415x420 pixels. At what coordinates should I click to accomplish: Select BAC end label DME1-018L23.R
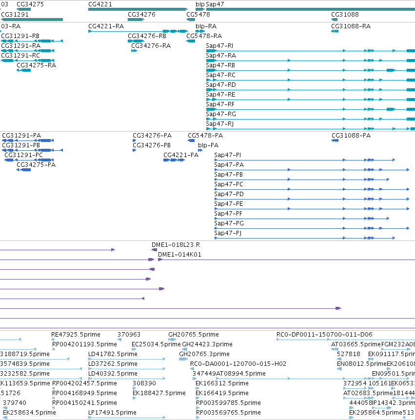click(176, 245)
